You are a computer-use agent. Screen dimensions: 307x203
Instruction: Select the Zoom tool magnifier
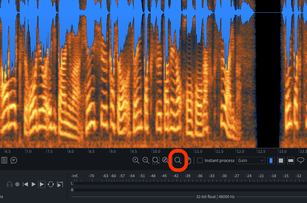[x=178, y=160]
